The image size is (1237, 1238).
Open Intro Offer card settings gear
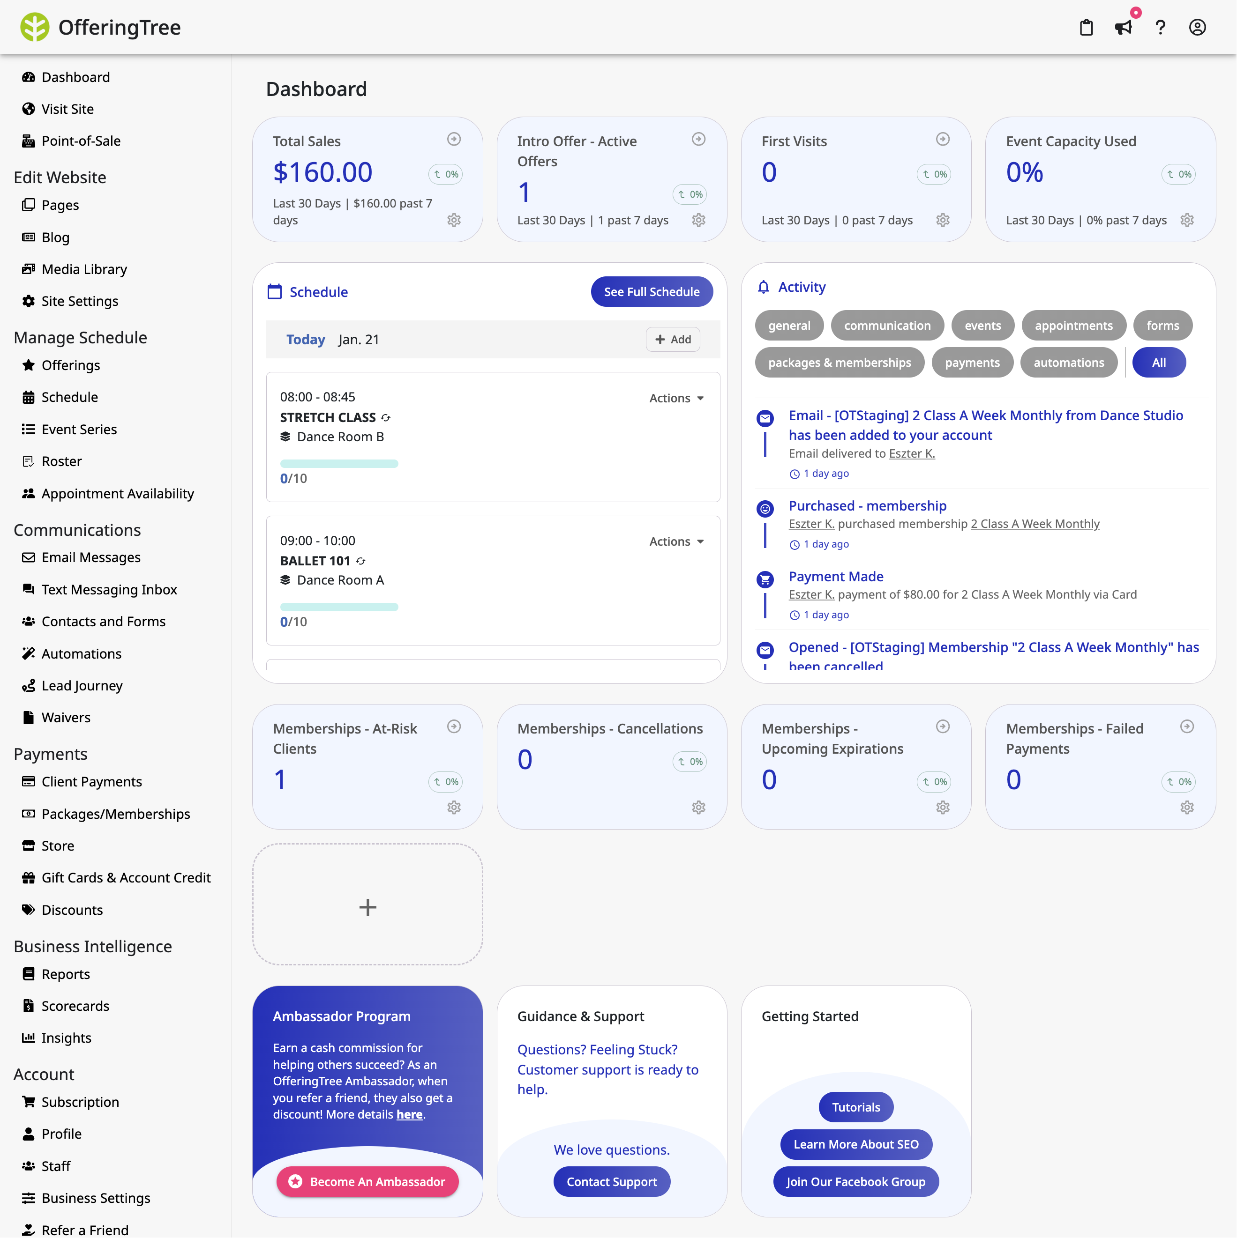click(x=698, y=220)
